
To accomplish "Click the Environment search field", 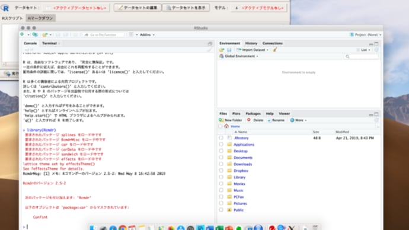I will [x=361, y=56].
